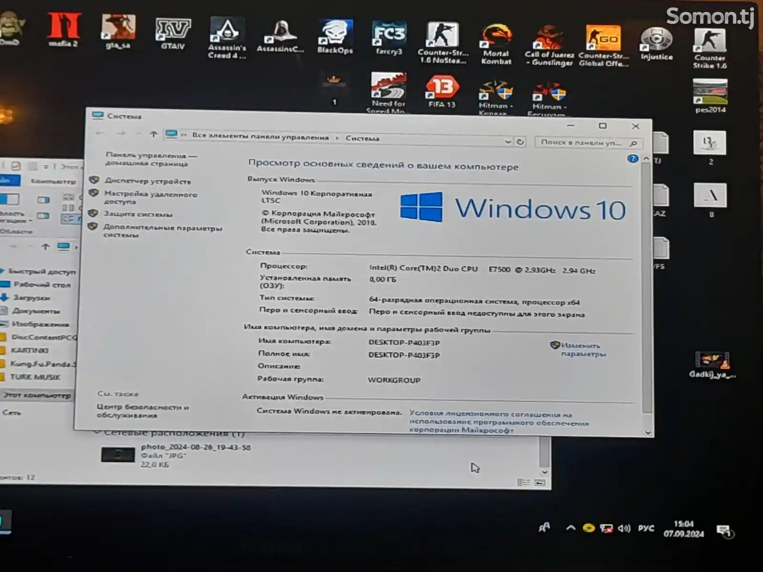Select Изображения in Explorer sidebar
This screenshot has width=763, height=572.
pos(40,324)
